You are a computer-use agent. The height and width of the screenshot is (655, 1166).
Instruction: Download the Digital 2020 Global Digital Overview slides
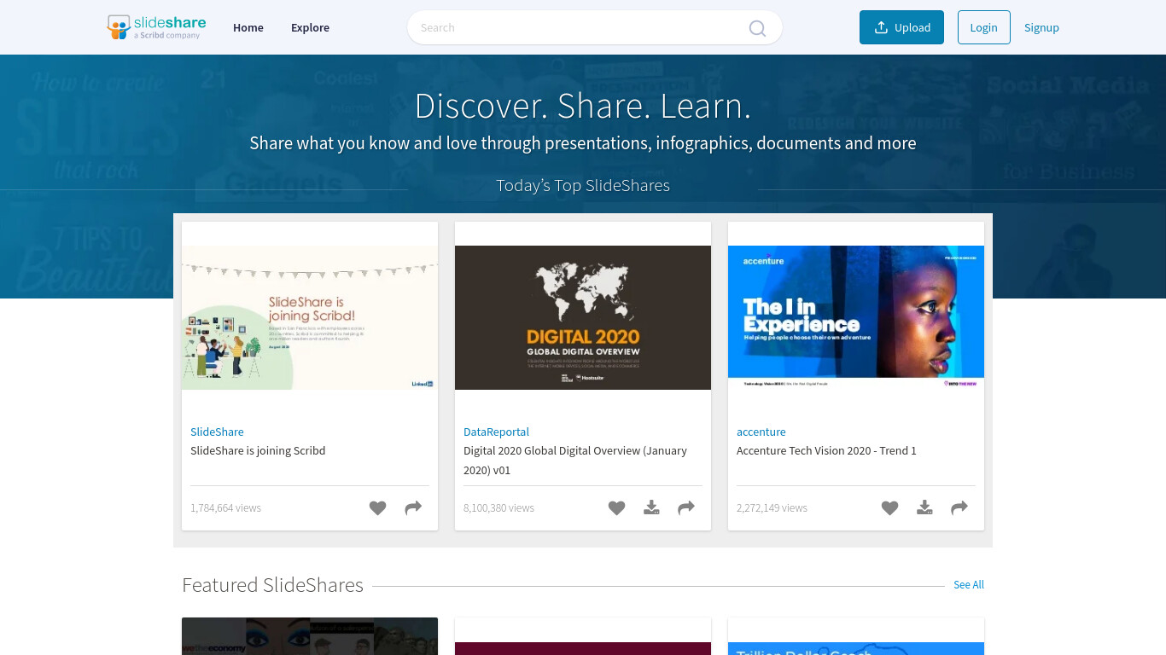(651, 508)
